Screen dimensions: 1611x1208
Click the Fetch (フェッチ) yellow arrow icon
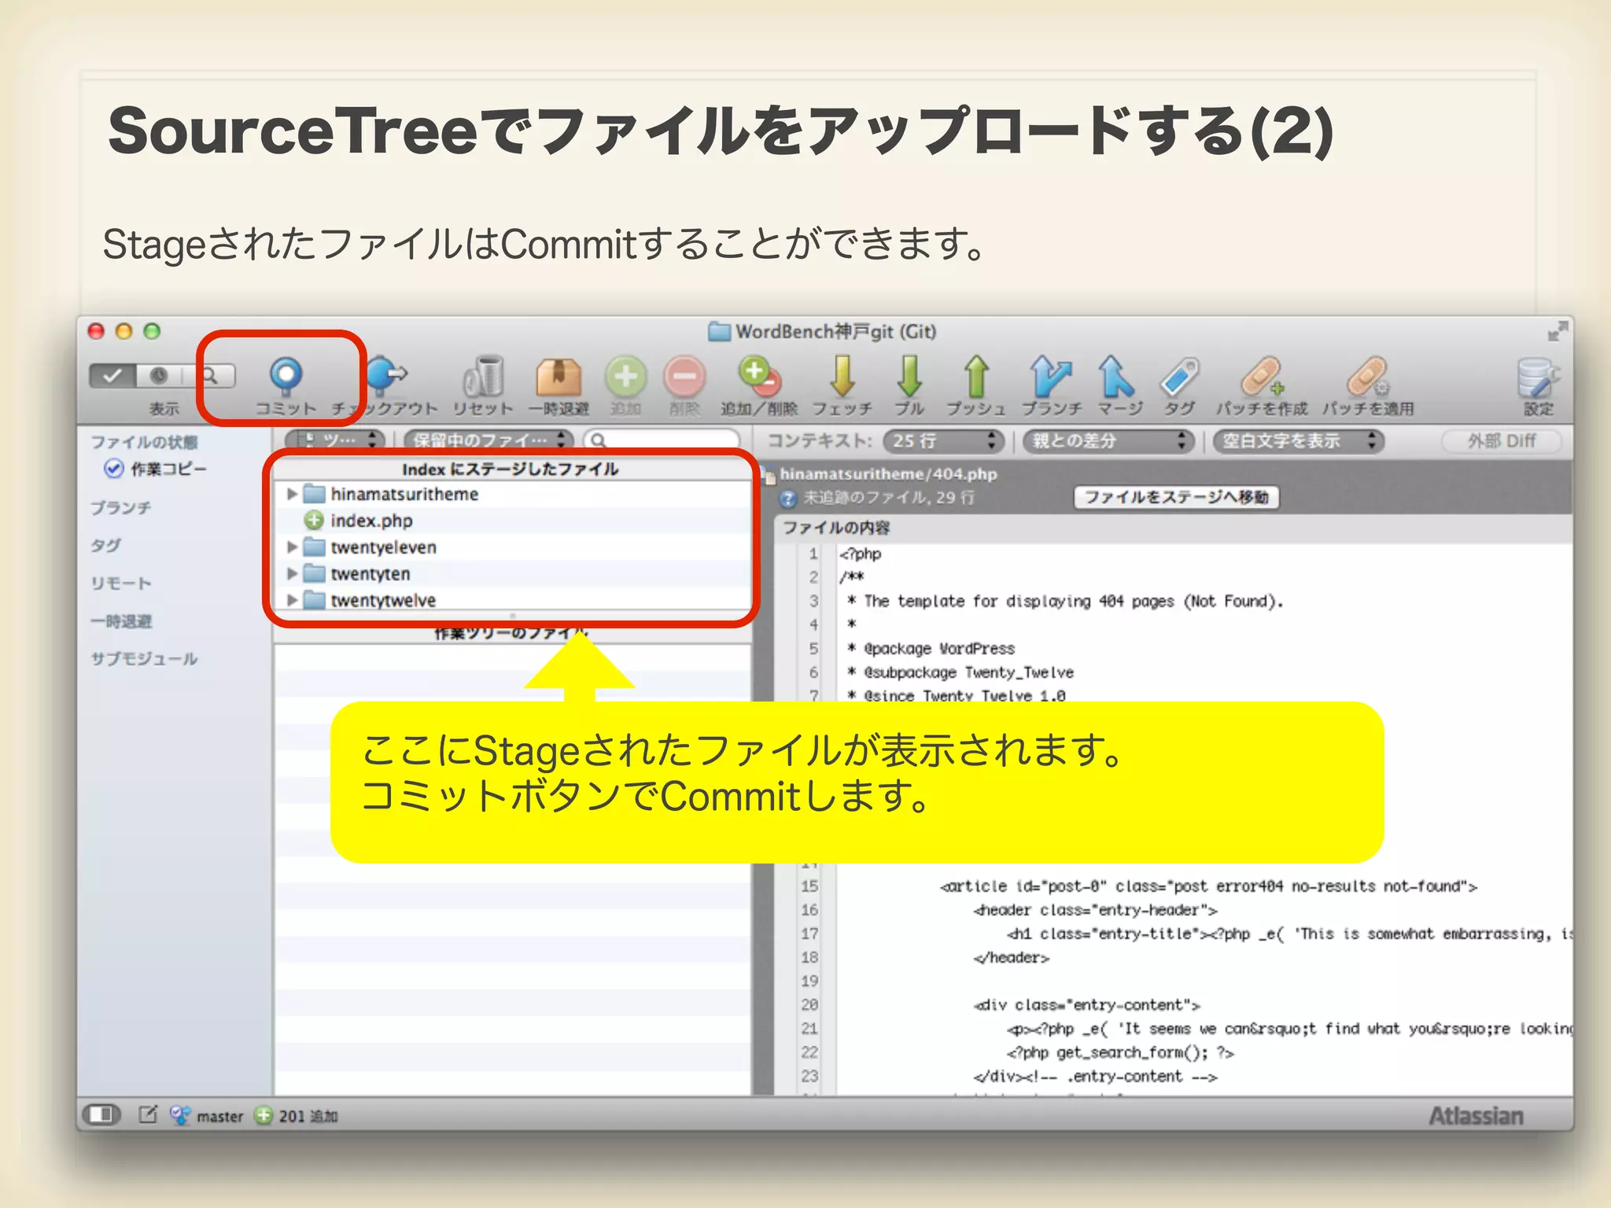click(x=842, y=377)
